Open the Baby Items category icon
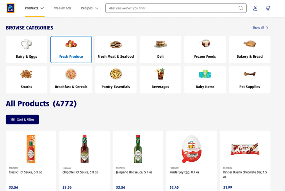 [x=205, y=74]
